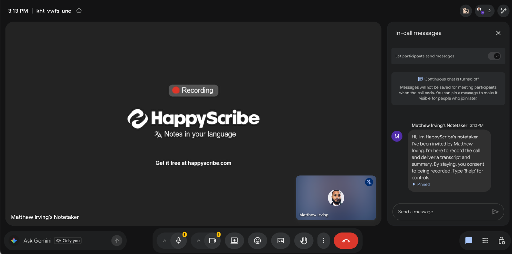Click the muted microphone indicator on Matthew Irving
Image resolution: width=512 pixels, height=254 pixels.
point(369,182)
